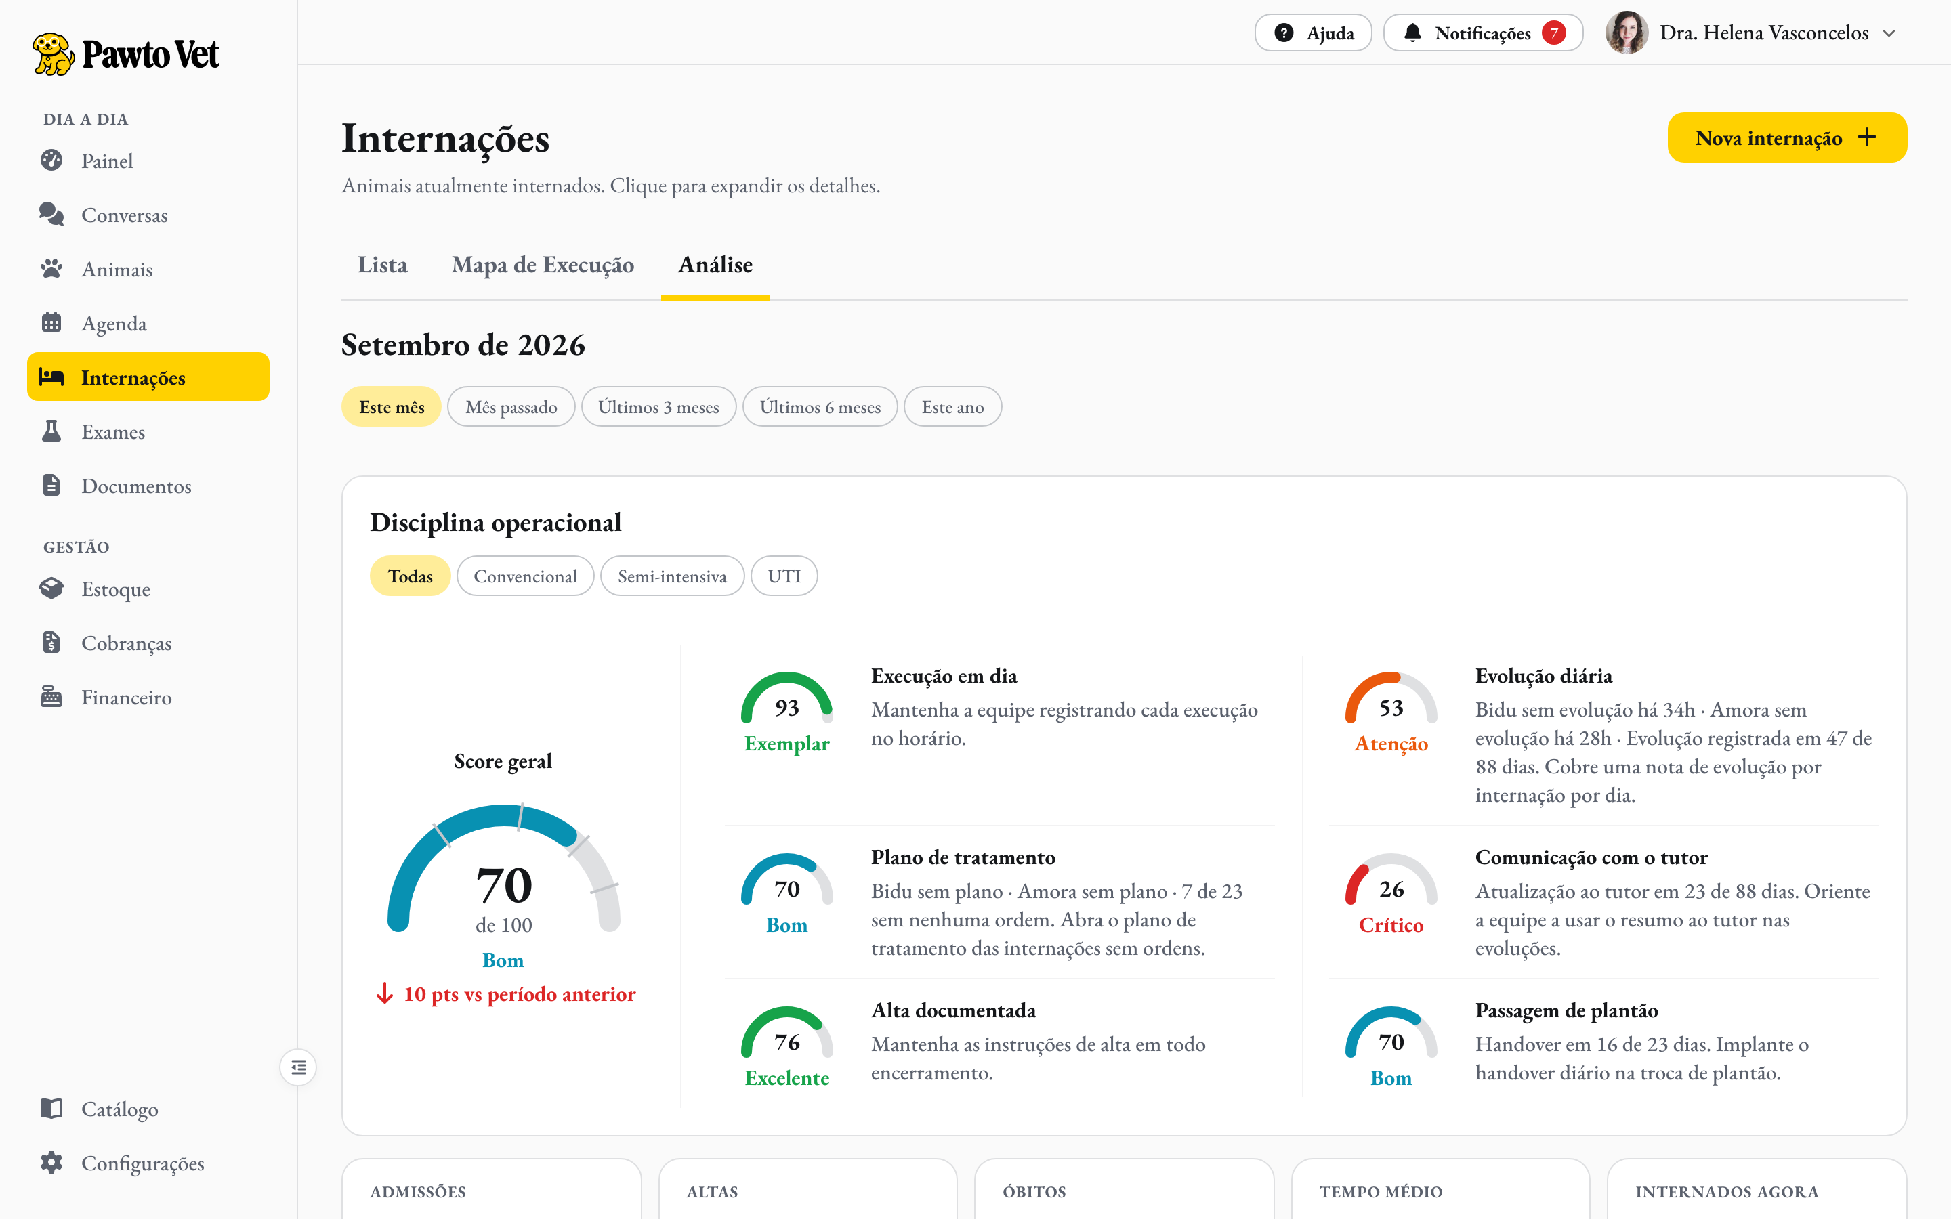Go to Conversas in the sidebar
Screen dimensions: 1951x1219
coord(148,215)
